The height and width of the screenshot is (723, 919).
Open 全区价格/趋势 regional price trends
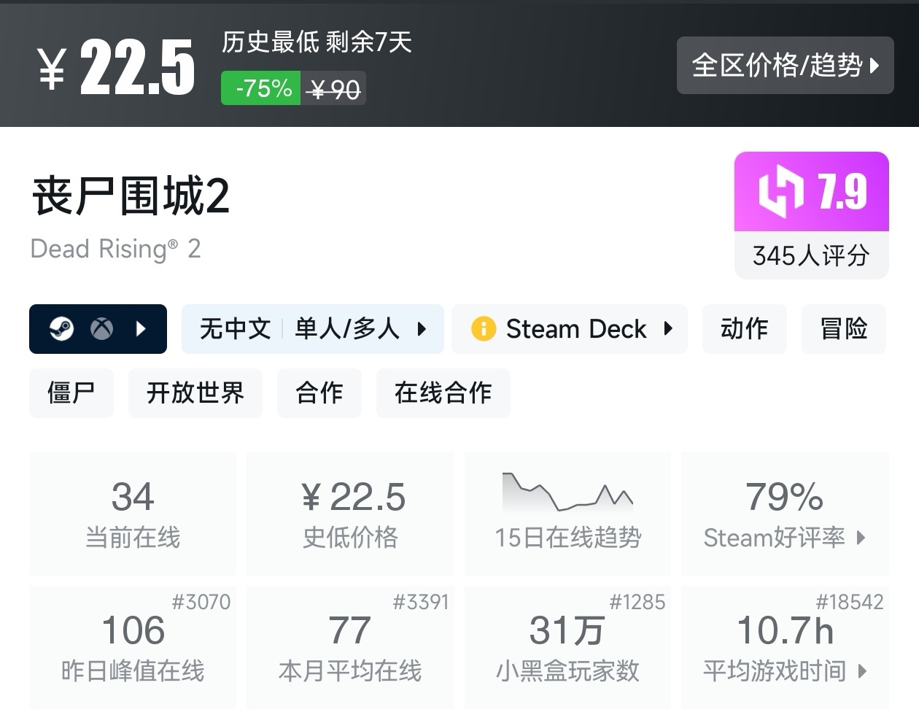tap(785, 66)
